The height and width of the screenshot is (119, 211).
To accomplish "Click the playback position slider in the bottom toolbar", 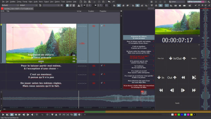I will tap(123, 115).
